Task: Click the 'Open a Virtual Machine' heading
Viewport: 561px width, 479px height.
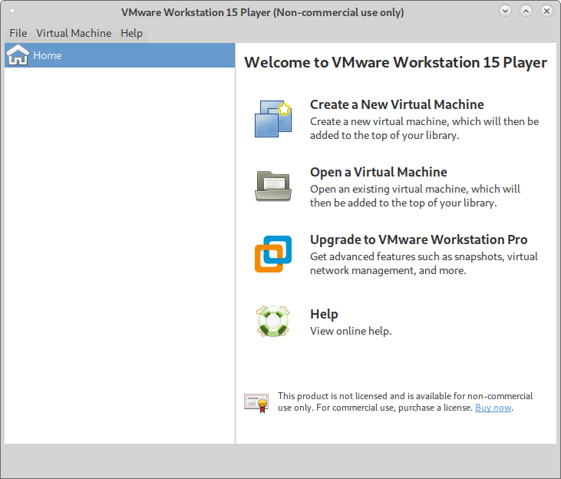Action: point(378,172)
